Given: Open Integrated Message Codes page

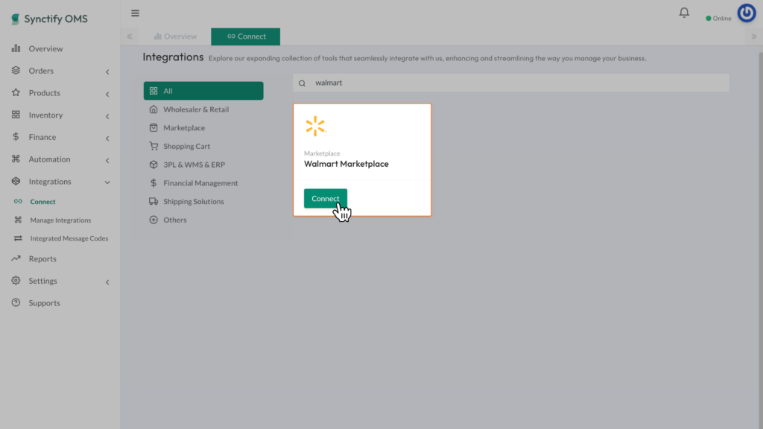Looking at the screenshot, I should (69, 238).
